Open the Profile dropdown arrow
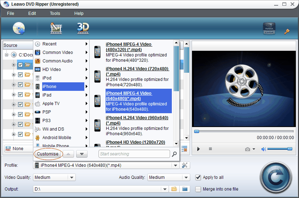Image resolution: width=299 pixels, height=198 pixels. [175, 165]
